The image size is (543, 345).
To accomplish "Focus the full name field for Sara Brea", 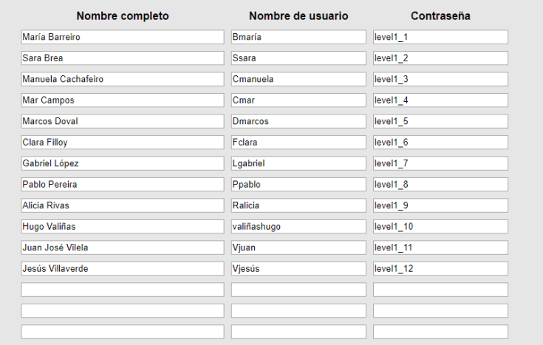I will pos(122,58).
